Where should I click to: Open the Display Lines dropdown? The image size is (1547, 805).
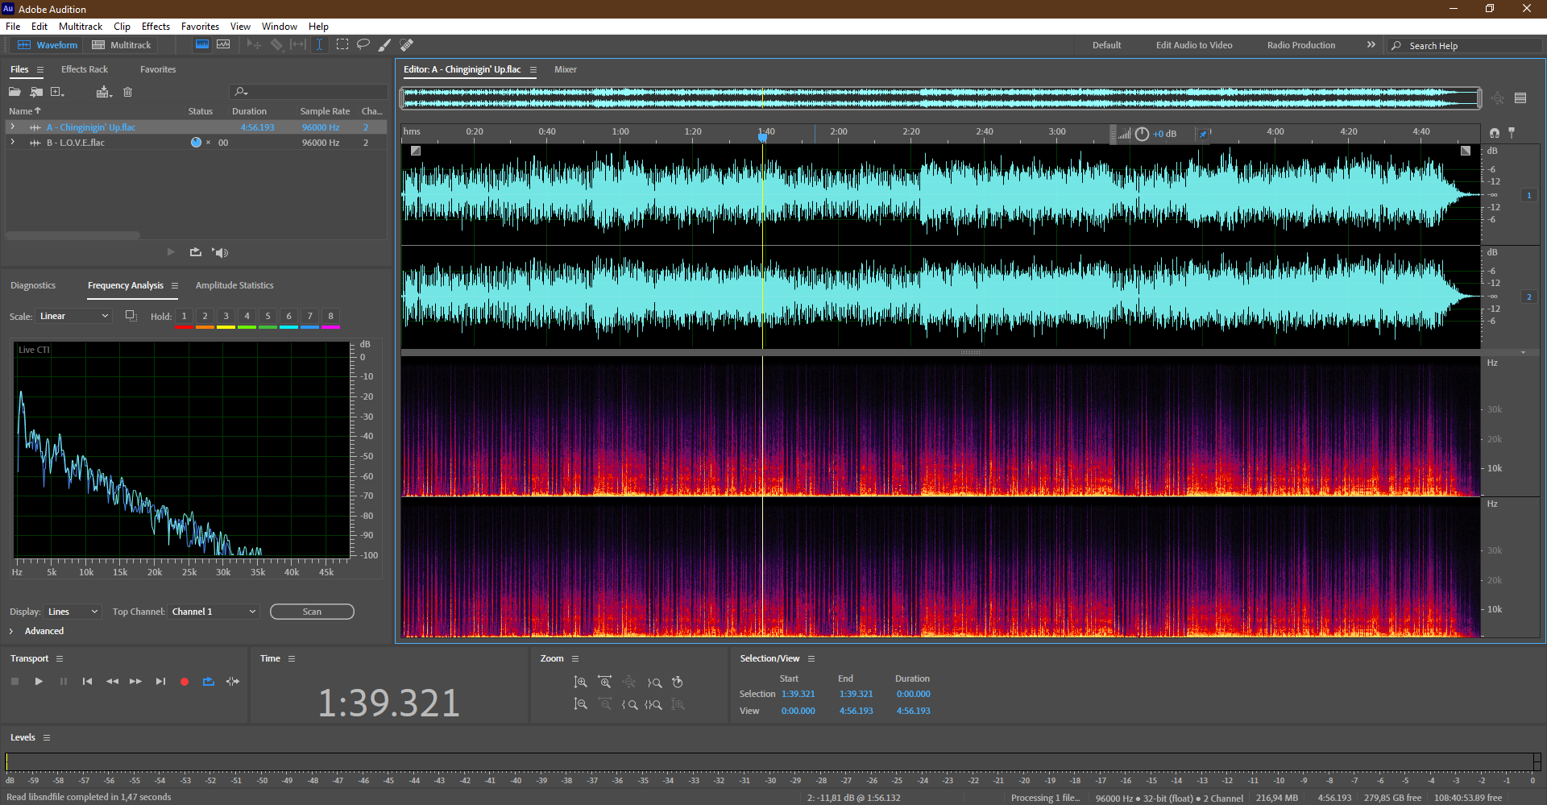pos(73,612)
